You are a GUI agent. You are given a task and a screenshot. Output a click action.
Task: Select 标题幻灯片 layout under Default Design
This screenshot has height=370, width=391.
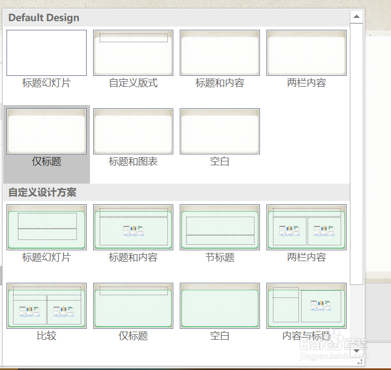point(47,53)
